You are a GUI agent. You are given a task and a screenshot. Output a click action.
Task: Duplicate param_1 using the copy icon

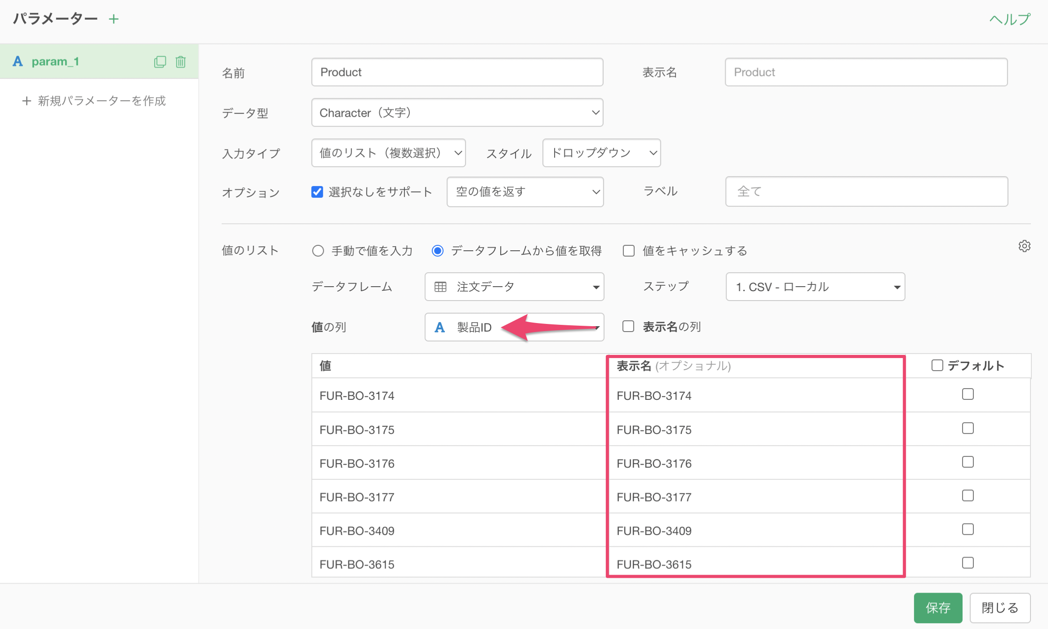click(x=160, y=62)
